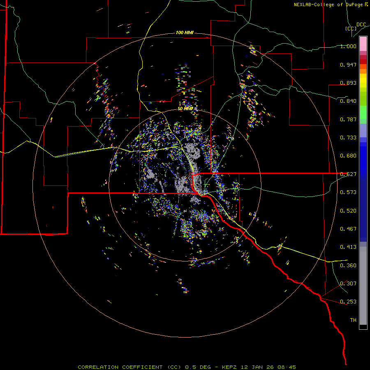Click the 1.000 value on the CC scale
The image size is (370, 370).
pyautogui.click(x=348, y=46)
